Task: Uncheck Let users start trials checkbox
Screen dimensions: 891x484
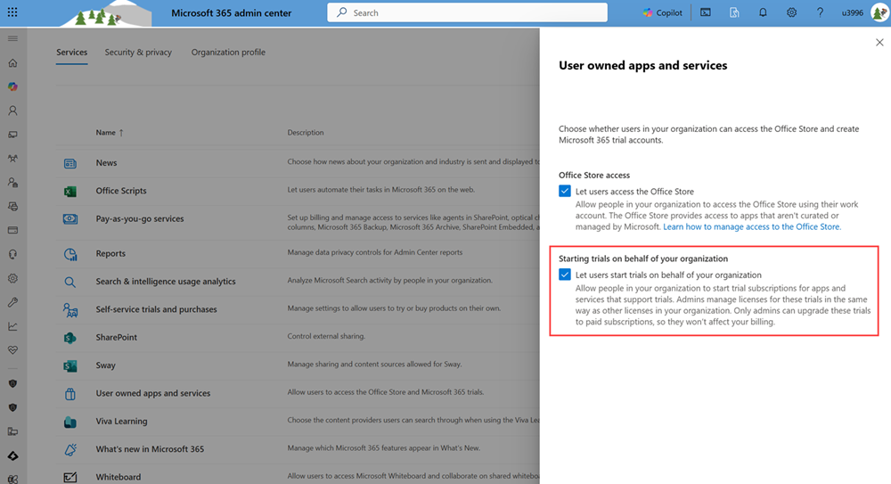Action: pyautogui.click(x=565, y=275)
